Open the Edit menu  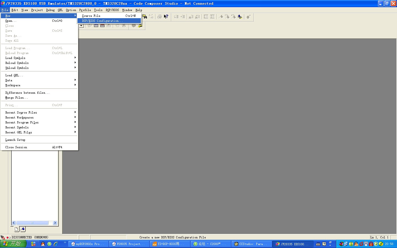click(15, 10)
